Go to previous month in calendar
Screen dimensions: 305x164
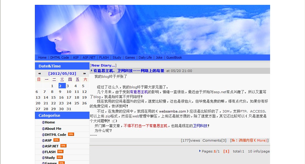coord(39,74)
